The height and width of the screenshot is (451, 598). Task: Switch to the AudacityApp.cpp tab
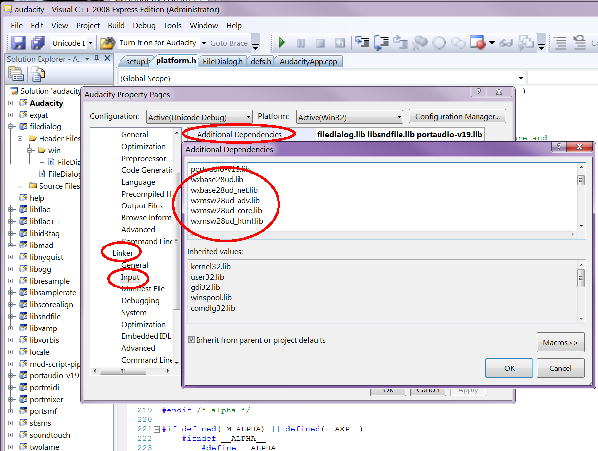[309, 61]
